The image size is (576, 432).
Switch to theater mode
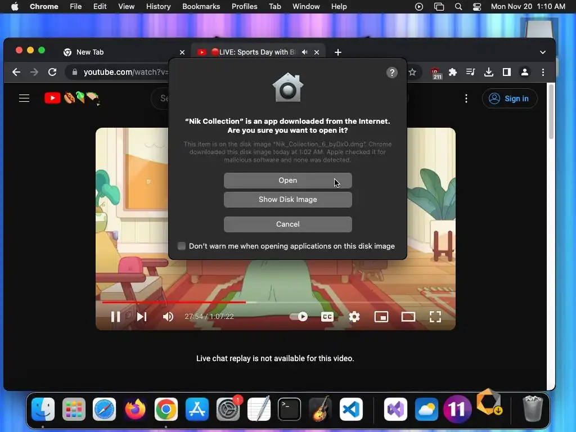coord(408,317)
